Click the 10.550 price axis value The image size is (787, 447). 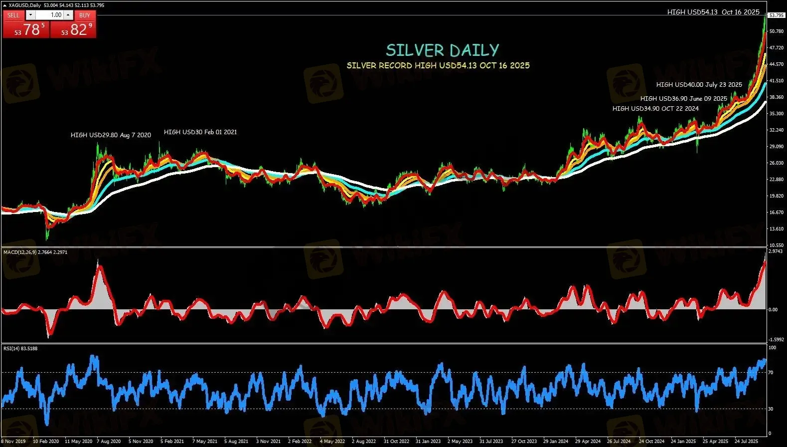(x=776, y=245)
